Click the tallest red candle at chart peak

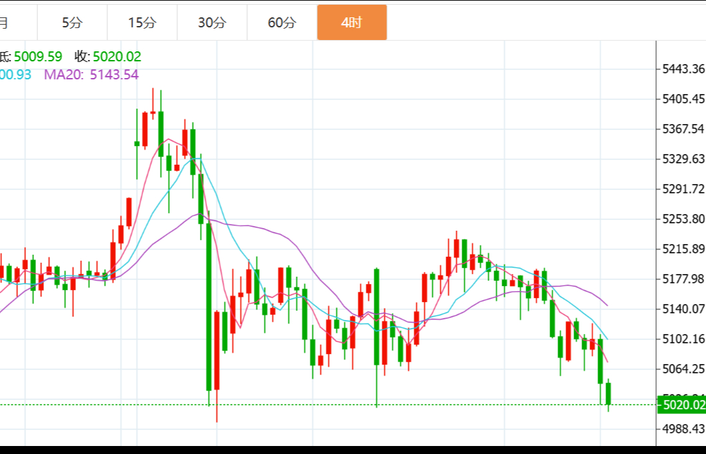145,128
